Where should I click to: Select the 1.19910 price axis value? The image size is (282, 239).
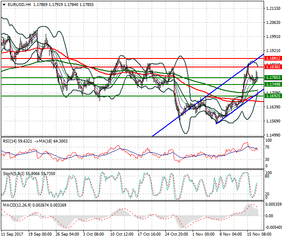pyautogui.click(x=273, y=37)
